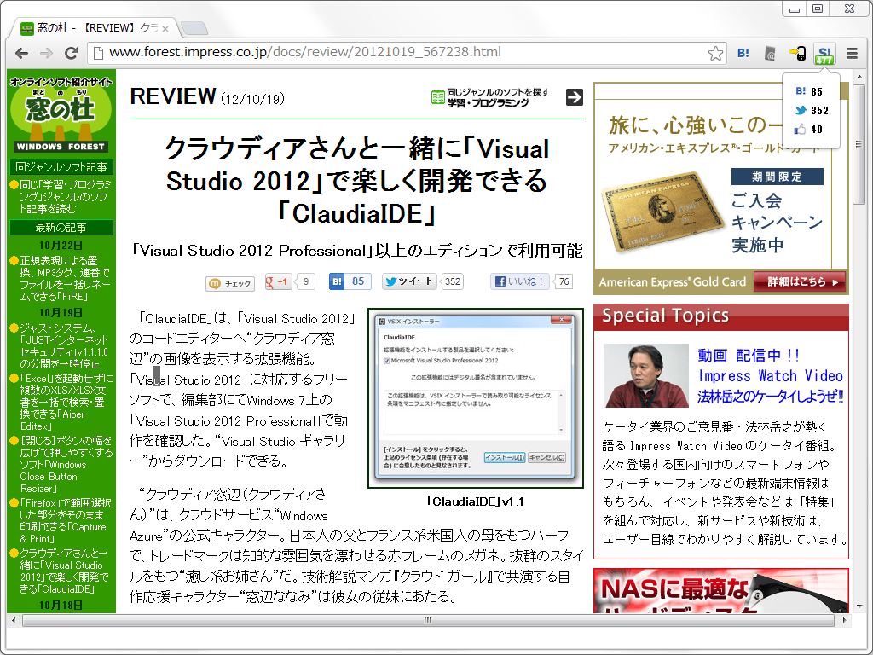This screenshot has width=873, height=655.
Task: Click the 同ジャンルソフト記事 sidebar header
Action: coord(61,167)
